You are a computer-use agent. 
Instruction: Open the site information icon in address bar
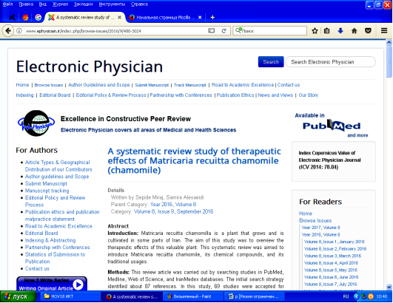coord(19,31)
